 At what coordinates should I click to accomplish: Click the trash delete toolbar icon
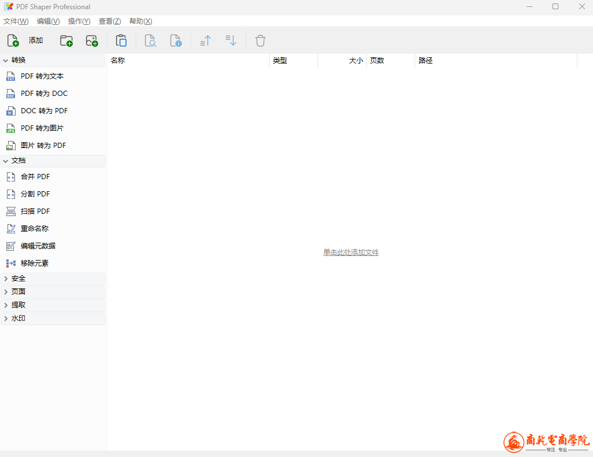tap(260, 40)
